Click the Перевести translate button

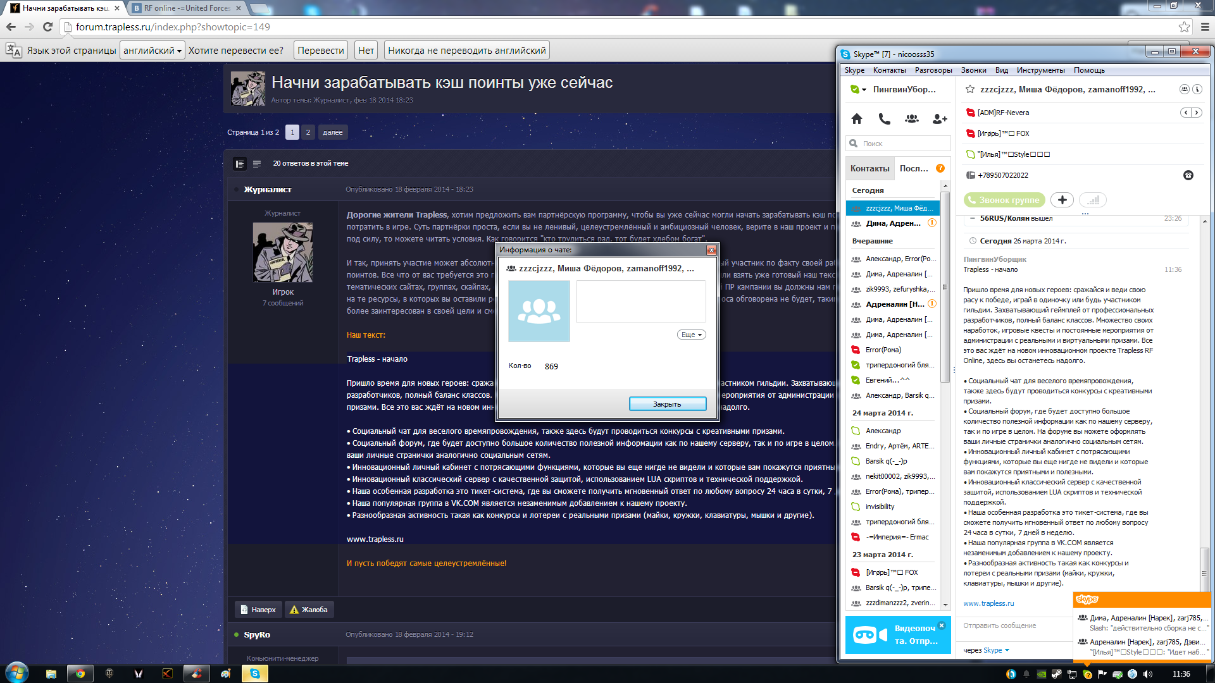321,51
